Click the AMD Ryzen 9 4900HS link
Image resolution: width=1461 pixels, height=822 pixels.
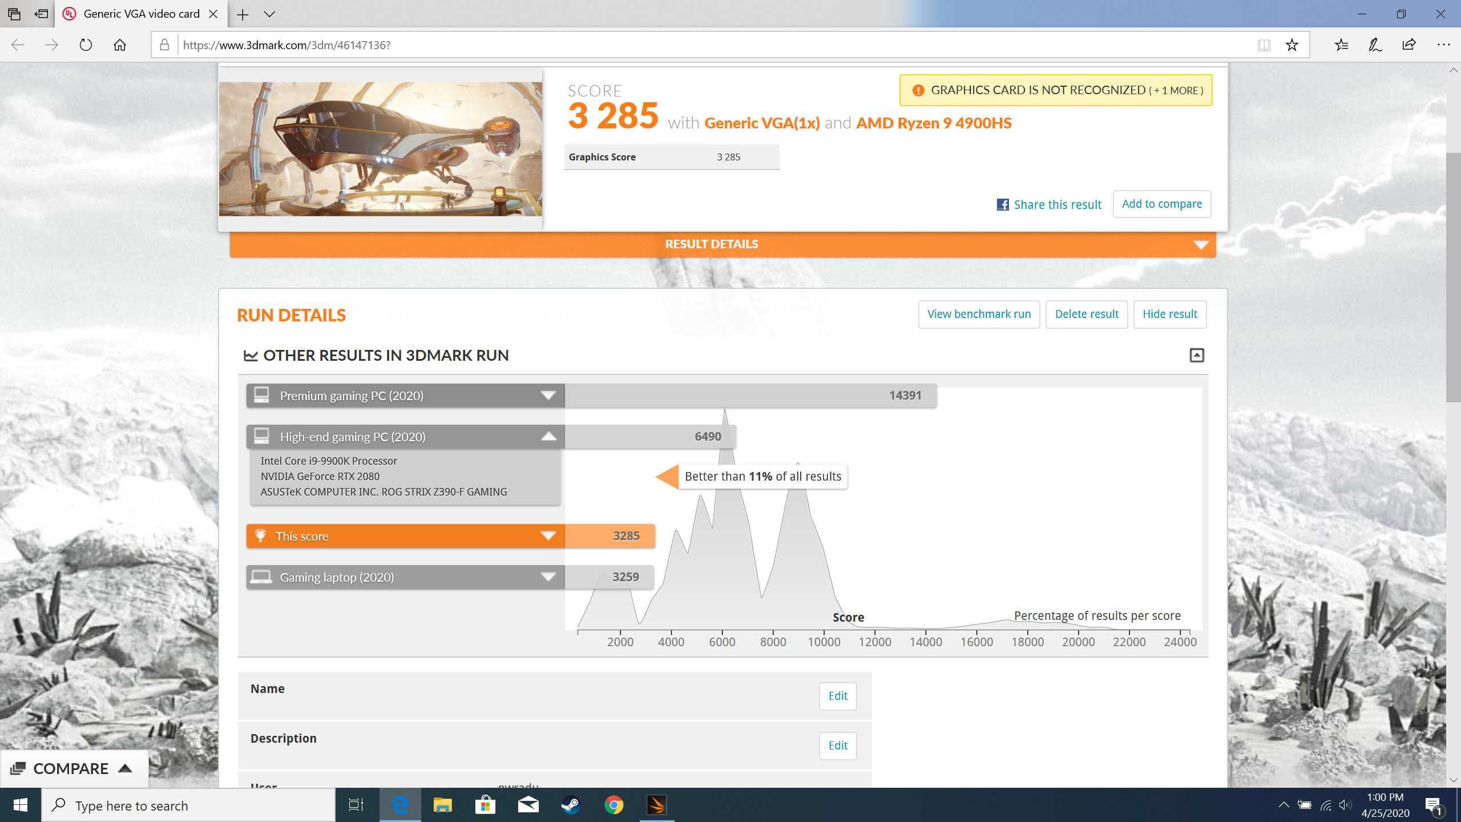pyautogui.click(x=934, y=123)
